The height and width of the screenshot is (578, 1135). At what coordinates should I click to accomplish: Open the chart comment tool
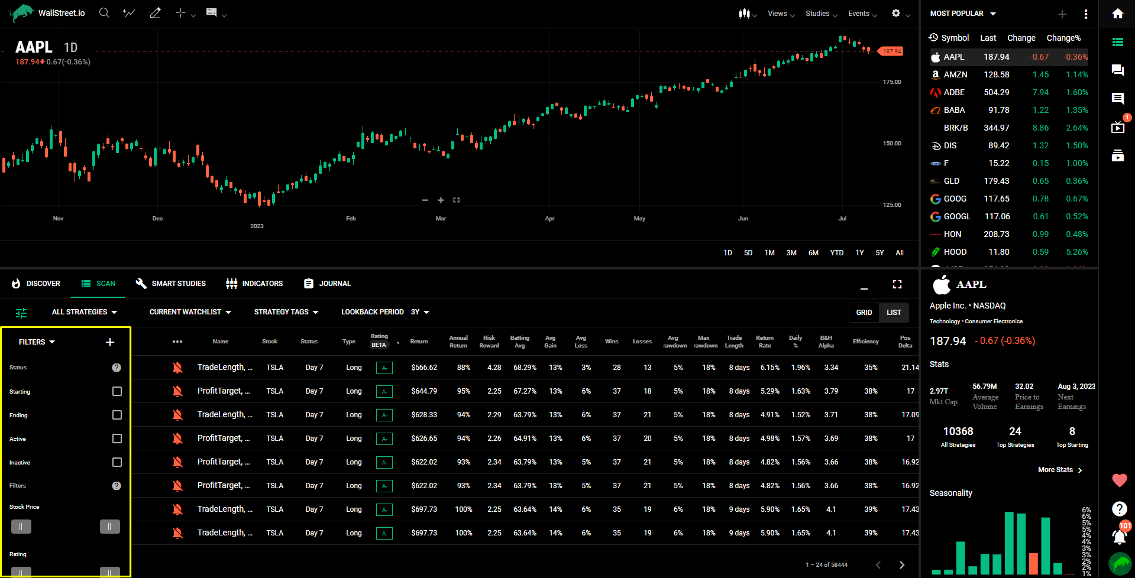tap(211, 13)
